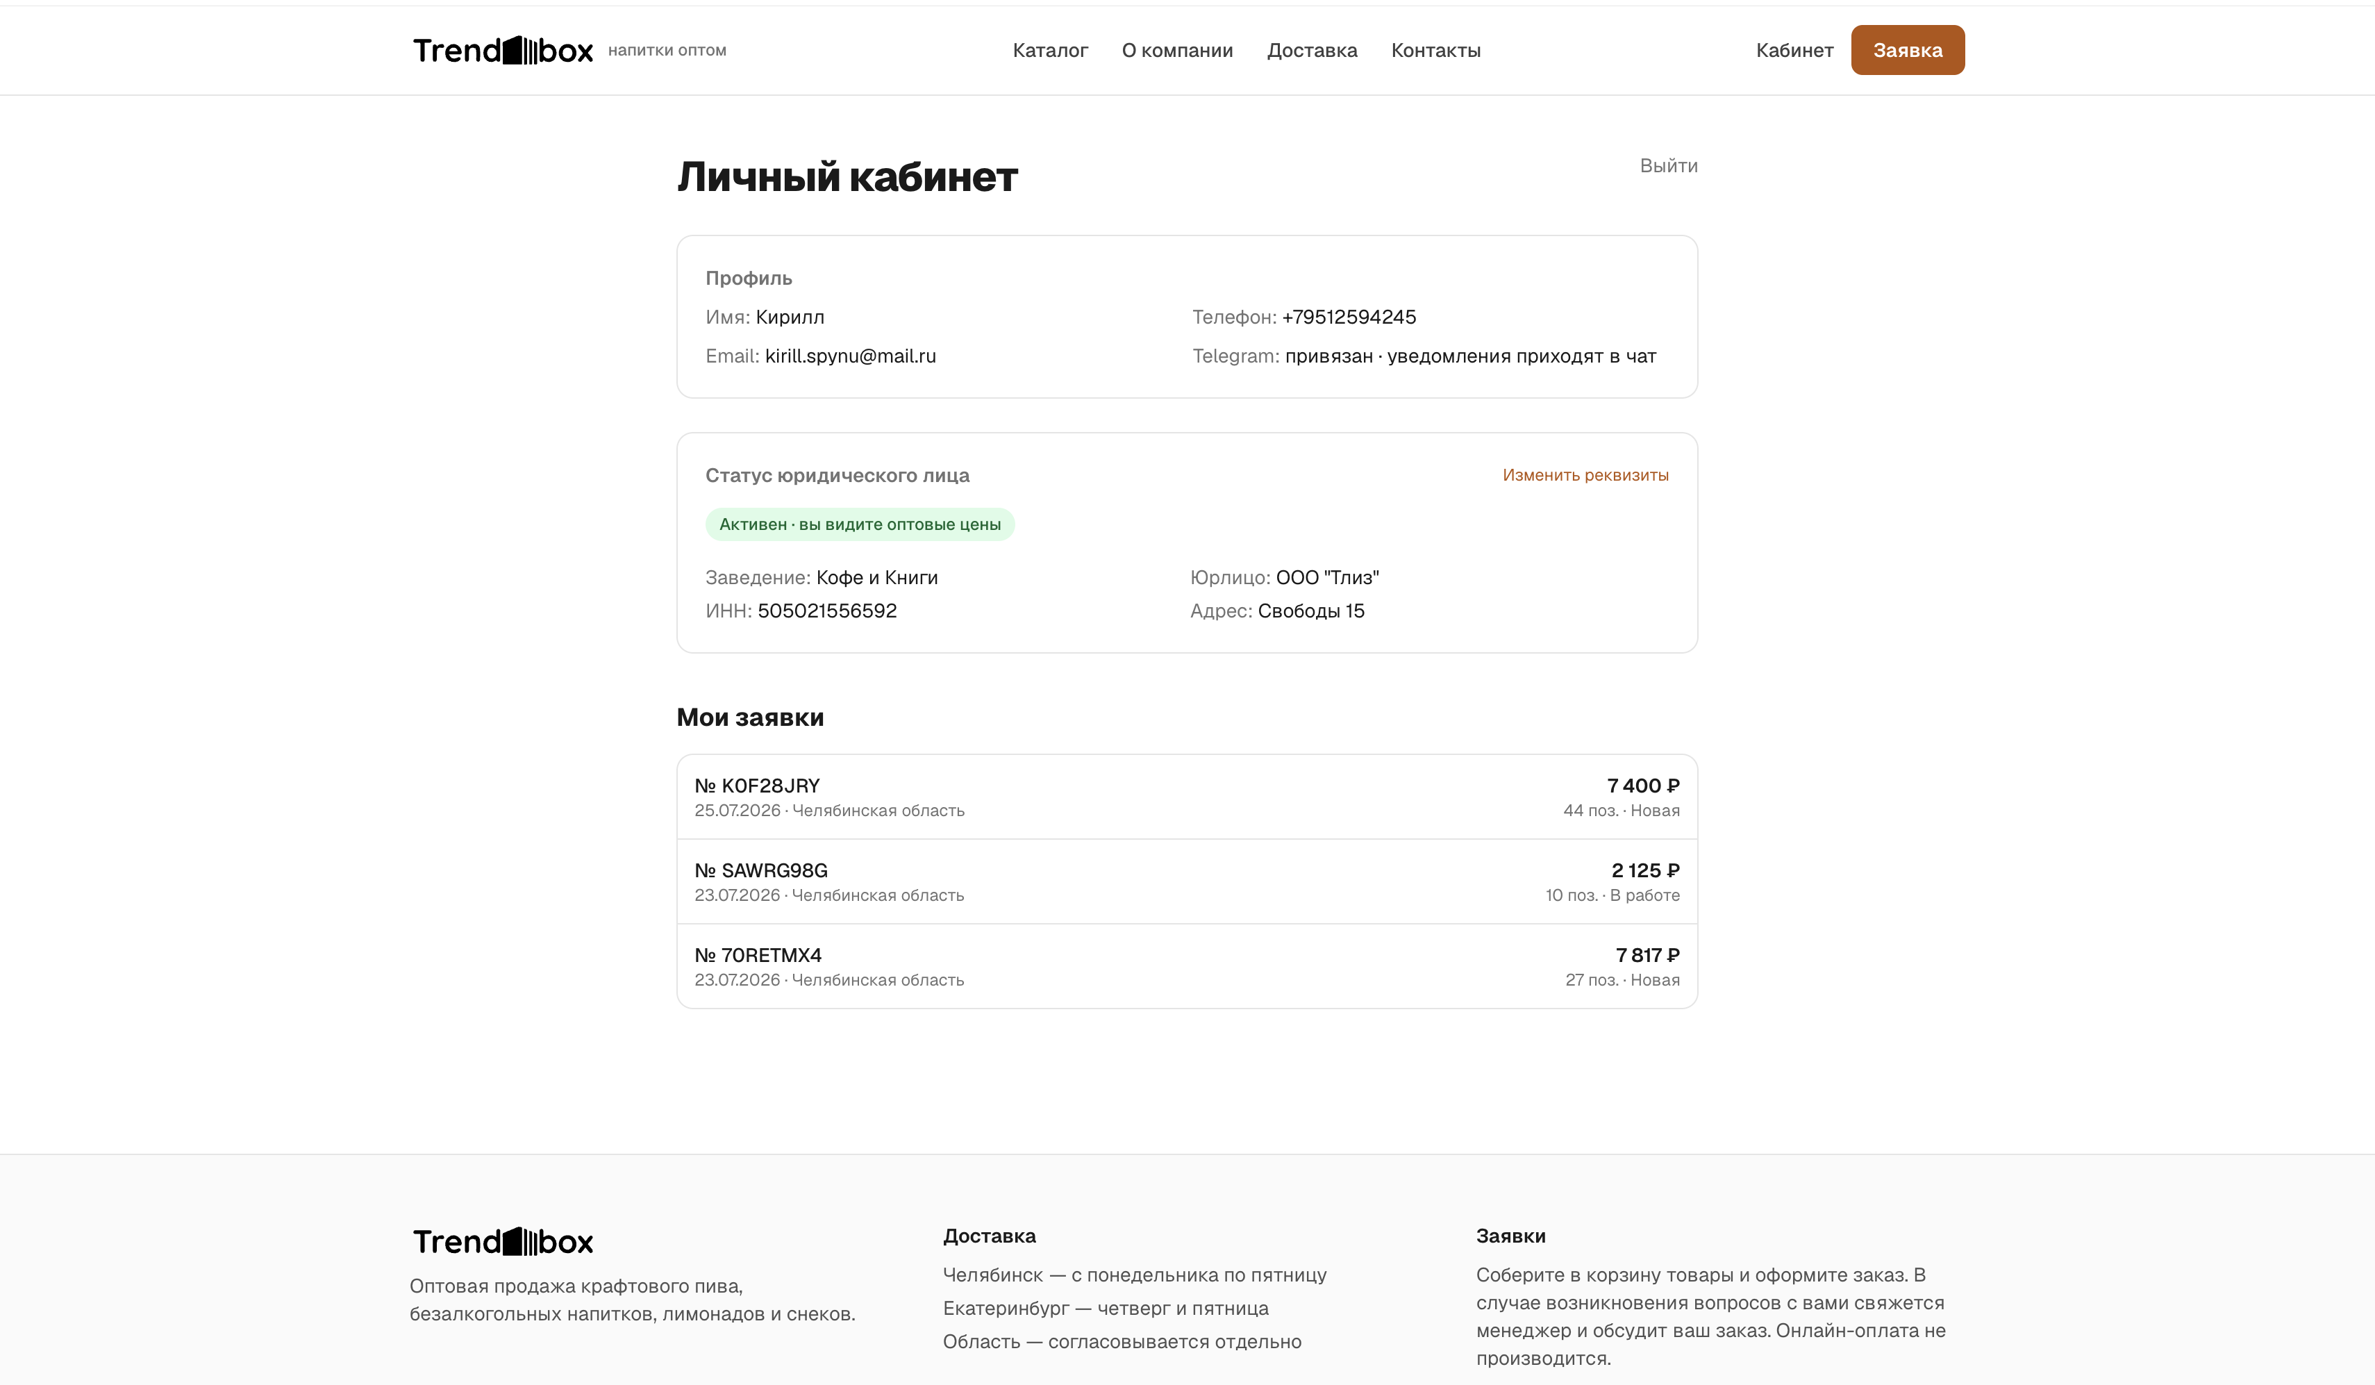Click the Область — согласовывается отдельно line
The height and width of the screenshot is (1385, 2375).
(x=1122, y=1342)
